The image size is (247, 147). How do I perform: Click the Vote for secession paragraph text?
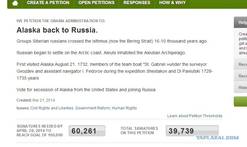(x=86, y=90)
